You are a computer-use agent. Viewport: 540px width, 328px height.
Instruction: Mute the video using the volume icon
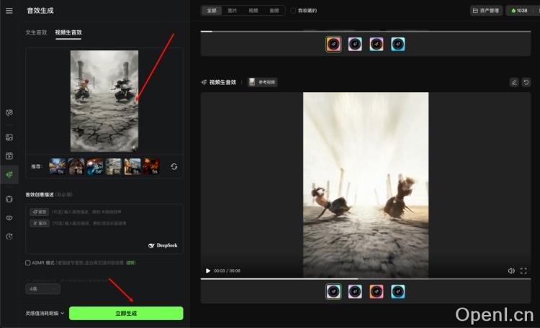pos(510,270)
